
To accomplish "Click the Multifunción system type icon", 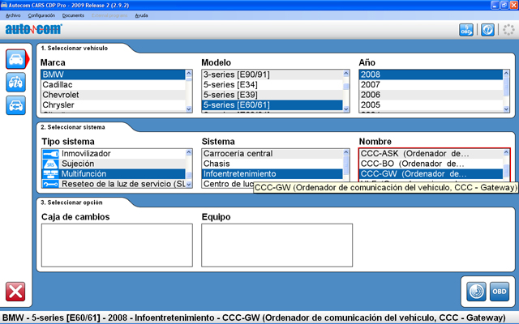I will [x=50, y=174].
